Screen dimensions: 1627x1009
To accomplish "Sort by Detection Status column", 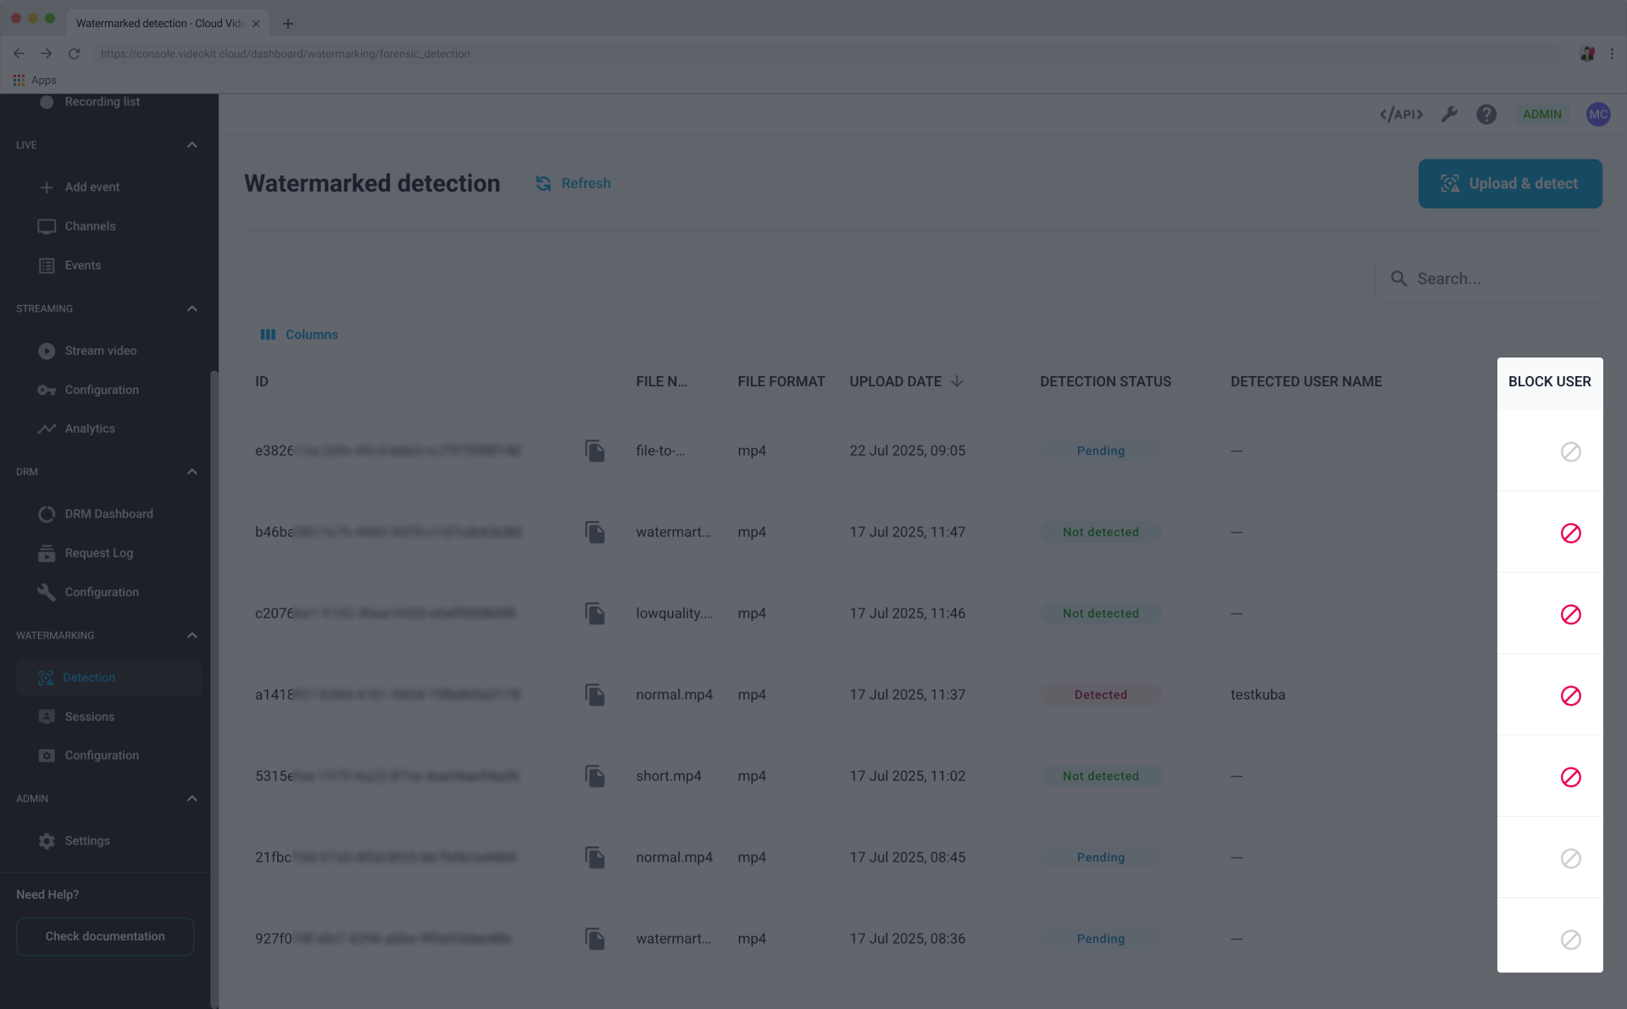I will 1105,381.
